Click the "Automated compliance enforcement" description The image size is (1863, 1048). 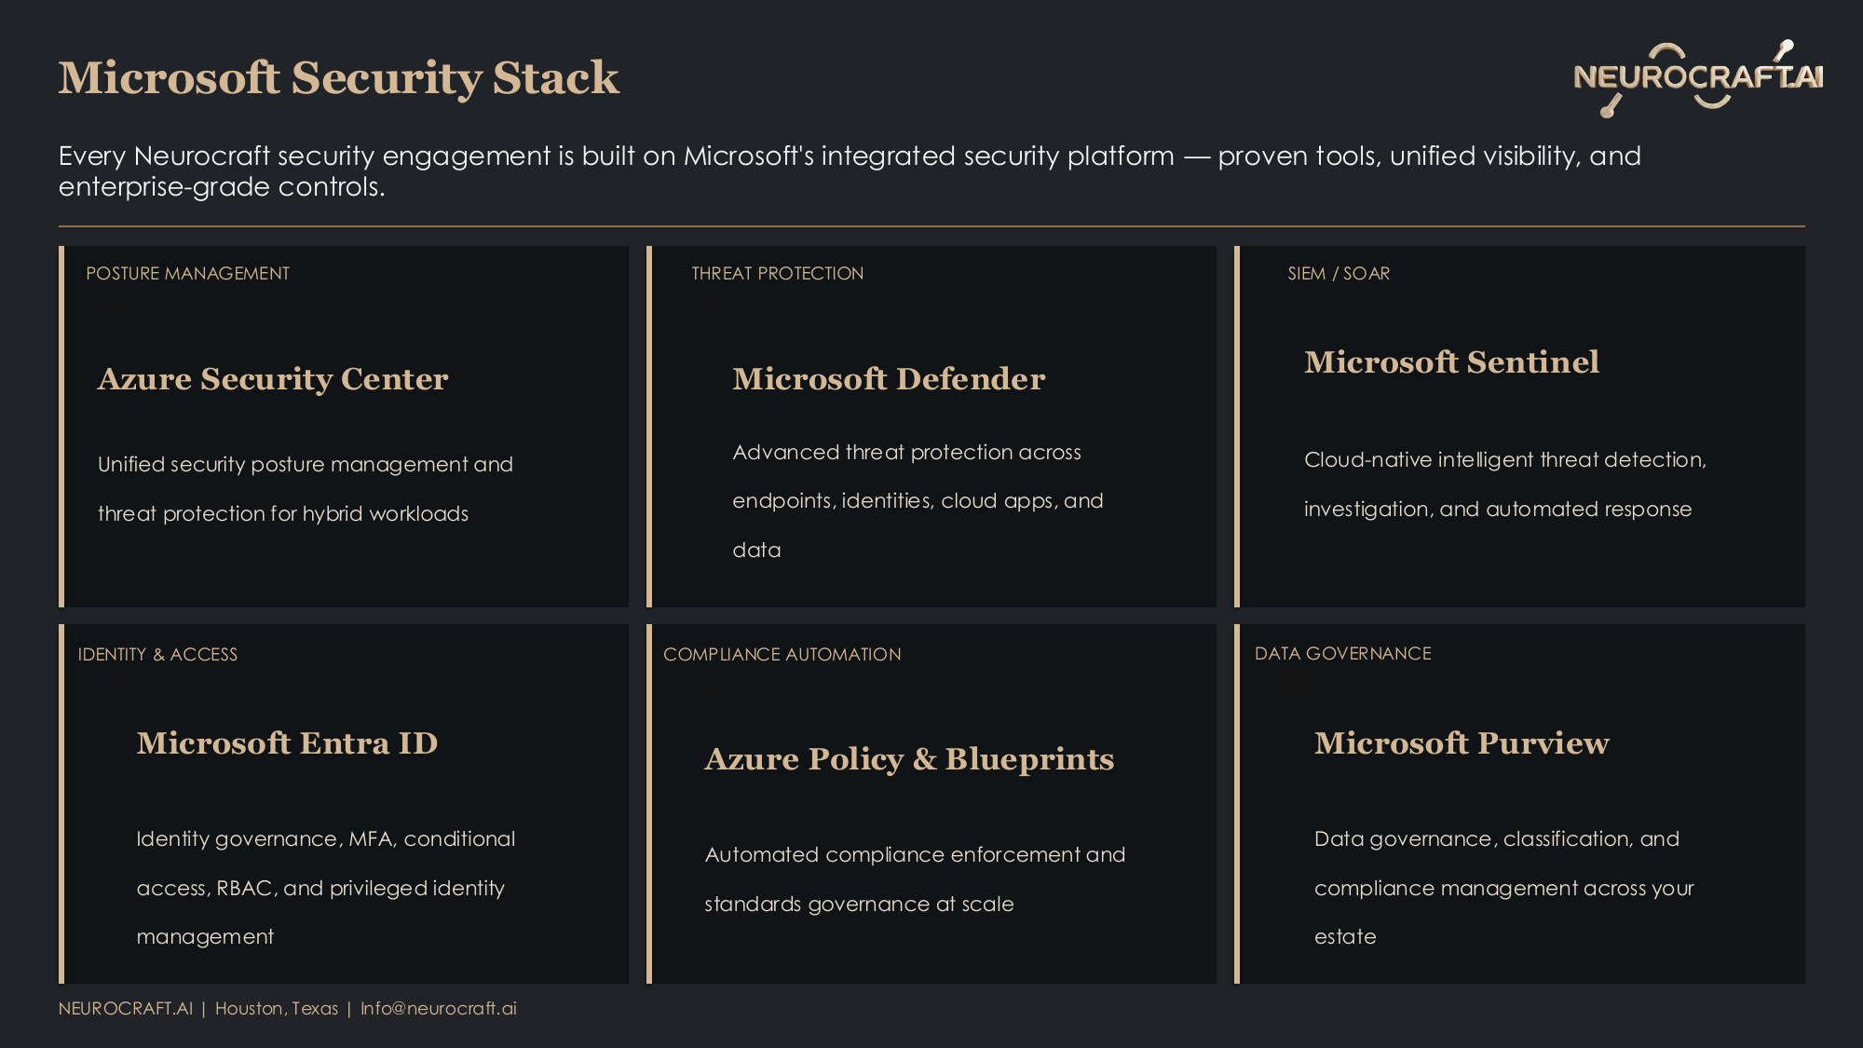point(915,879)
